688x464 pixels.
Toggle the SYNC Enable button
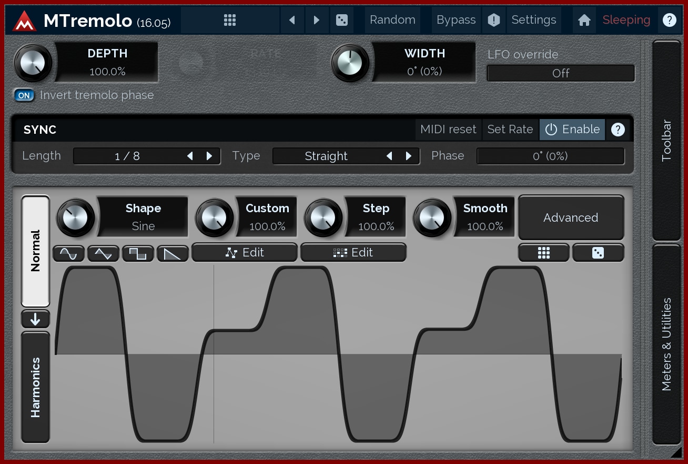(x=572, y=130)
